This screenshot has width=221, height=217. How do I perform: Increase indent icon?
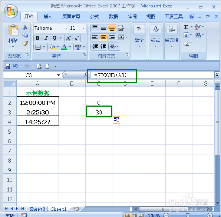click(x=103, y=46)
